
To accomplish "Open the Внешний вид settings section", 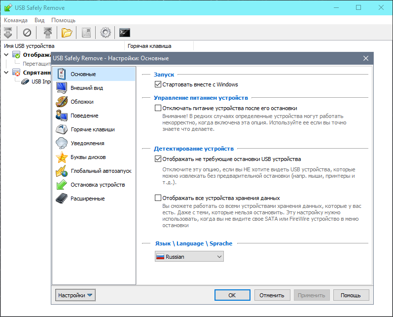I will pyautogui.click(x=86, y=88).
